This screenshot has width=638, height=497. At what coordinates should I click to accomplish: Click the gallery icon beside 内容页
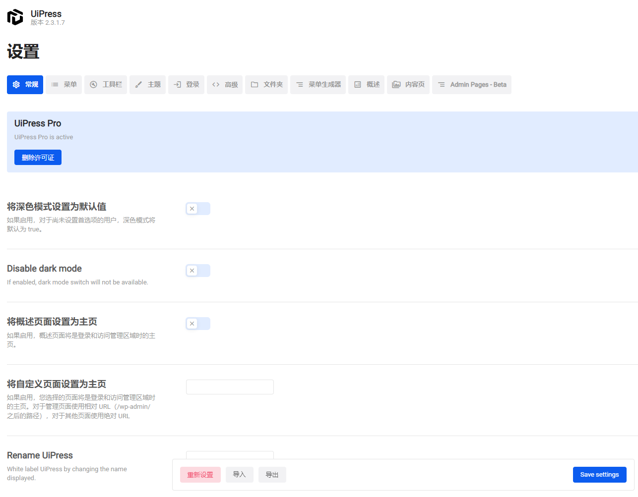[396, 85]
